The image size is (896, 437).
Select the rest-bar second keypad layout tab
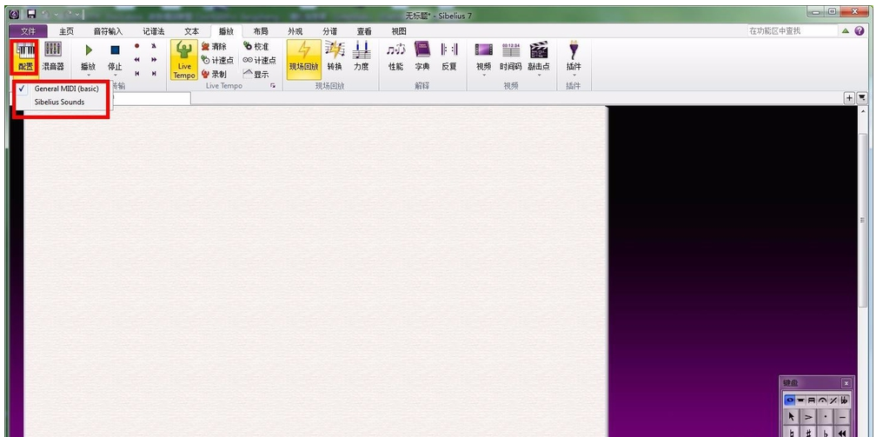(800, 401)
